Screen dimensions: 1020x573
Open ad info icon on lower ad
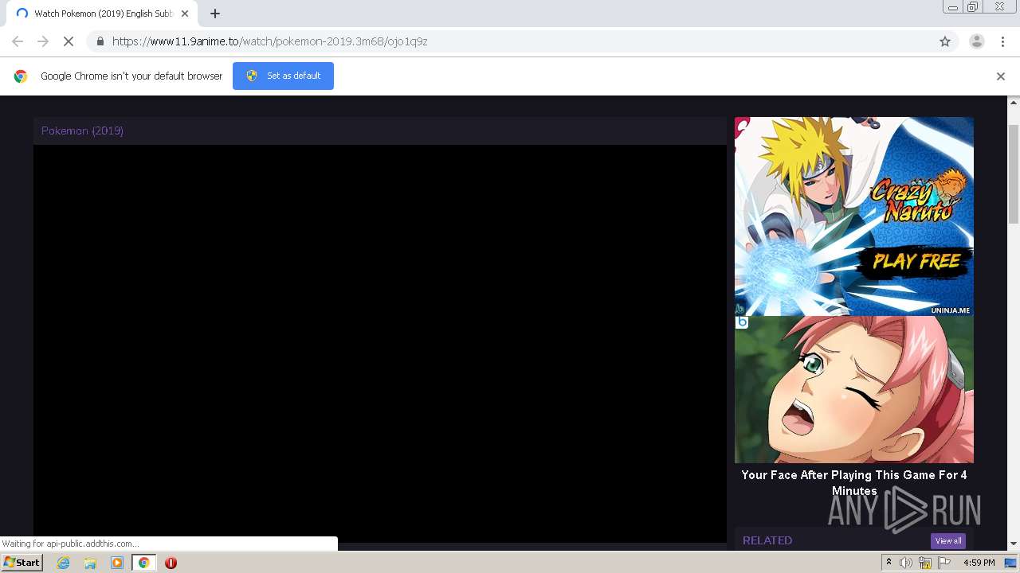pyautogui.click(x=742, y=322)
